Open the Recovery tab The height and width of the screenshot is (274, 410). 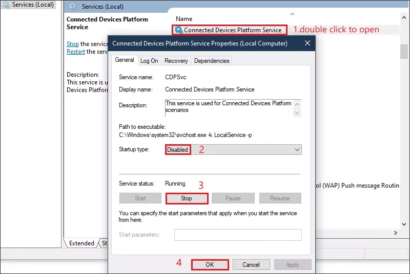pos(176,61)
